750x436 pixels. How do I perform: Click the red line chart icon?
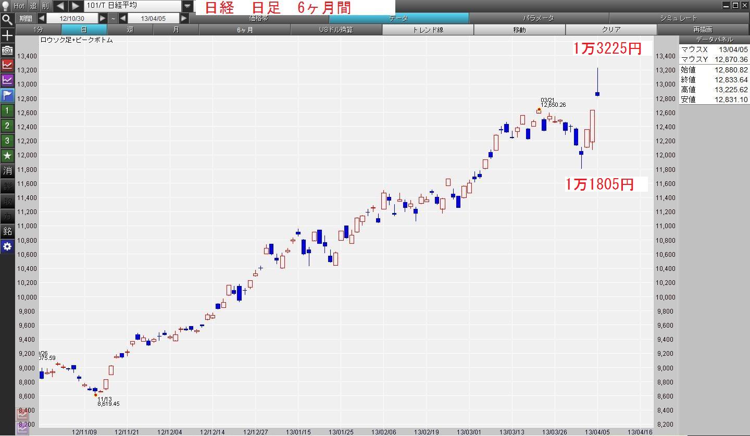[7, 65]
